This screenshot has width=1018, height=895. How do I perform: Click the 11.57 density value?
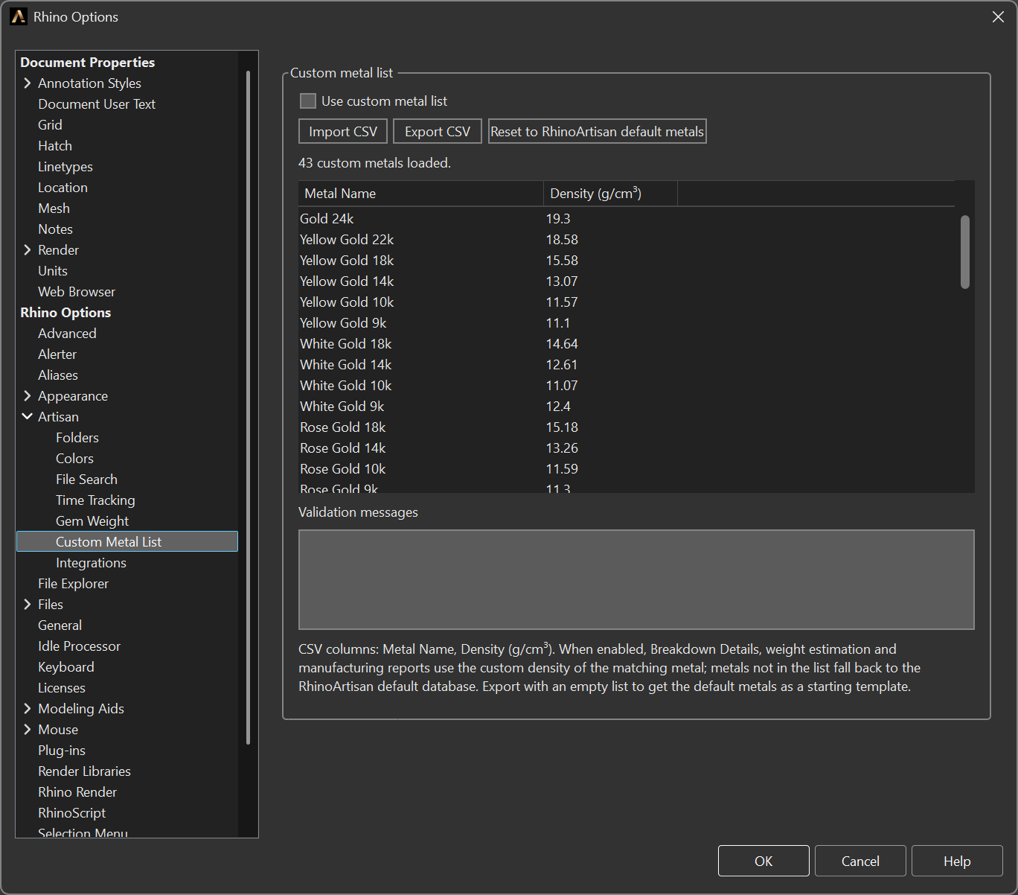click(x=562, y=302)
